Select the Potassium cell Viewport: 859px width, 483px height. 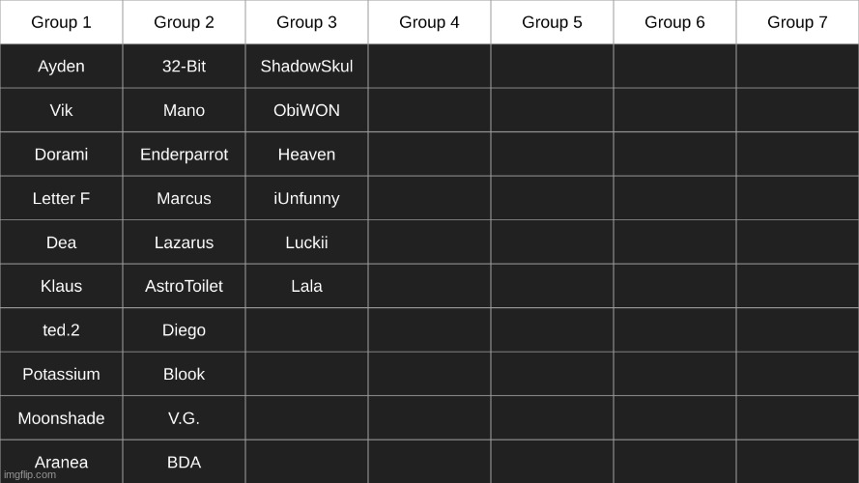61,375
